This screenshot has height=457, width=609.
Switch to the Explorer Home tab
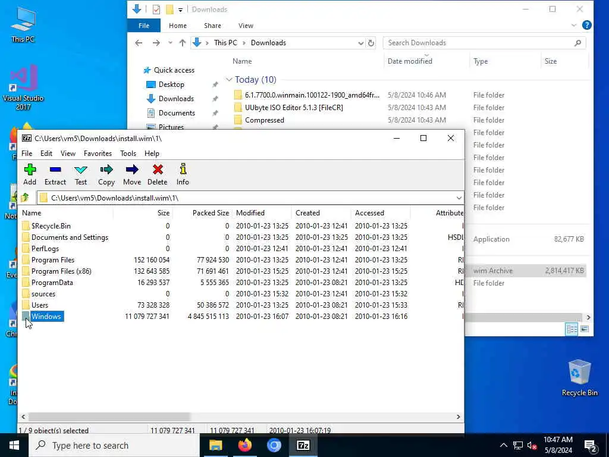click(x=177, y=26)
